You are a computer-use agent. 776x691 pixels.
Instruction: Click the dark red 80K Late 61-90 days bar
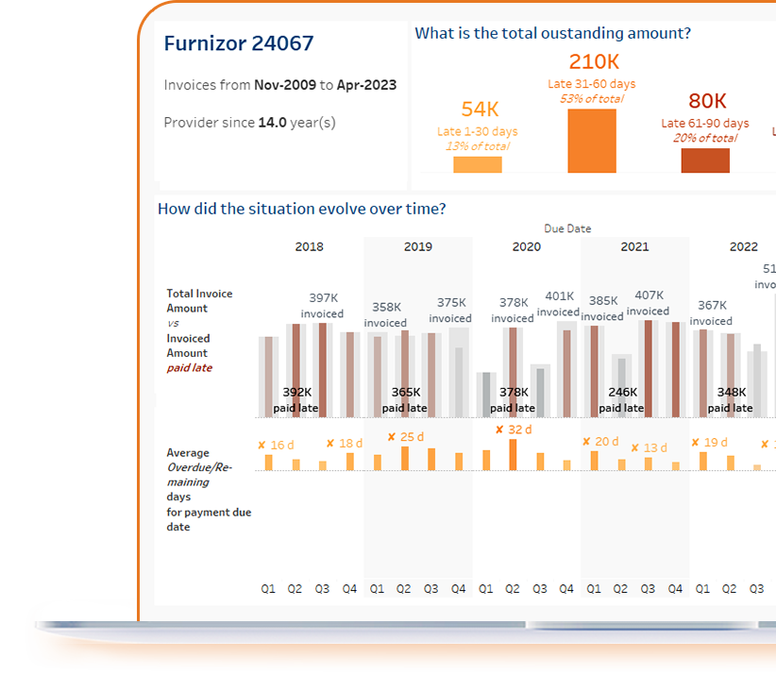[705, 162]
